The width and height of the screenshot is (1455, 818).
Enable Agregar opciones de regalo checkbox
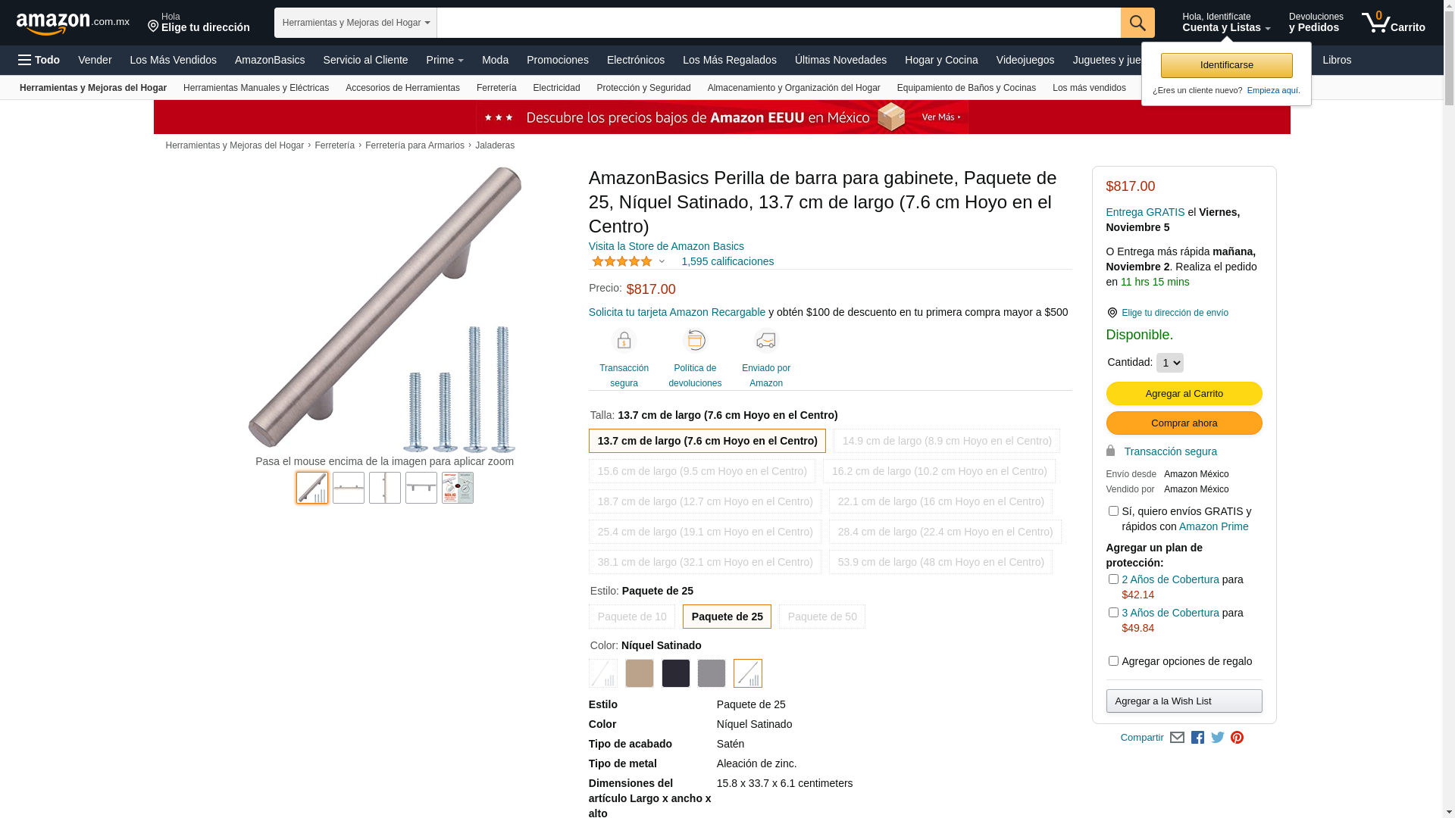coord(1113,661)
